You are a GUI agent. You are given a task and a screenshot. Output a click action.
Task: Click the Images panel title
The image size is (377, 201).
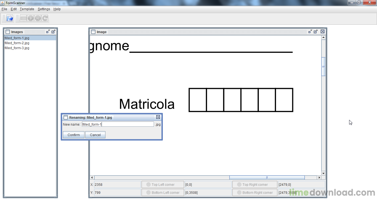[x=17, y=32]
